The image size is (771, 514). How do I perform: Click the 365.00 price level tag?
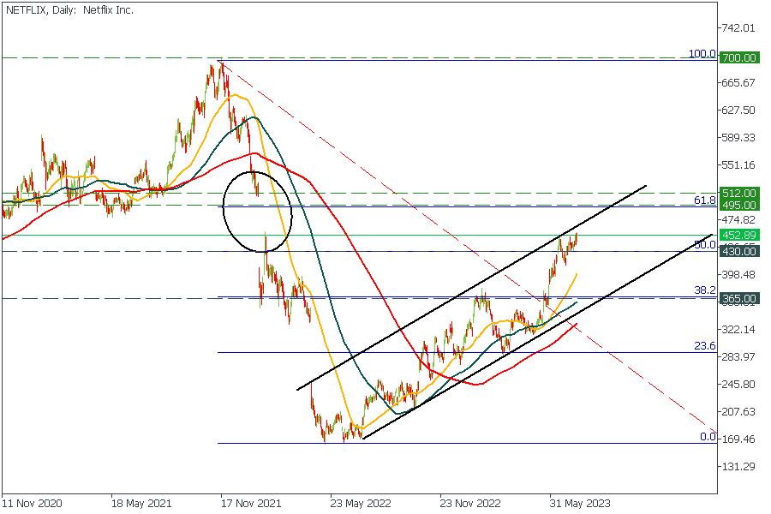tap(738, 298)
